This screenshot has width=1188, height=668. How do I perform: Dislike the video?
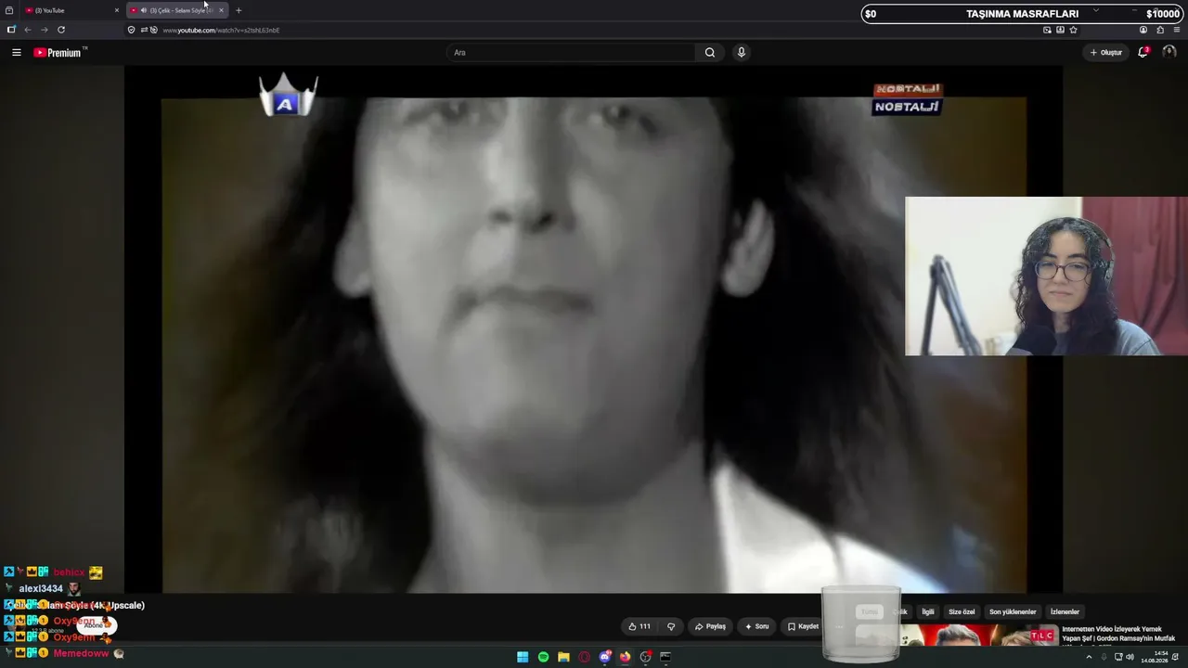click(x=671, y=626)
